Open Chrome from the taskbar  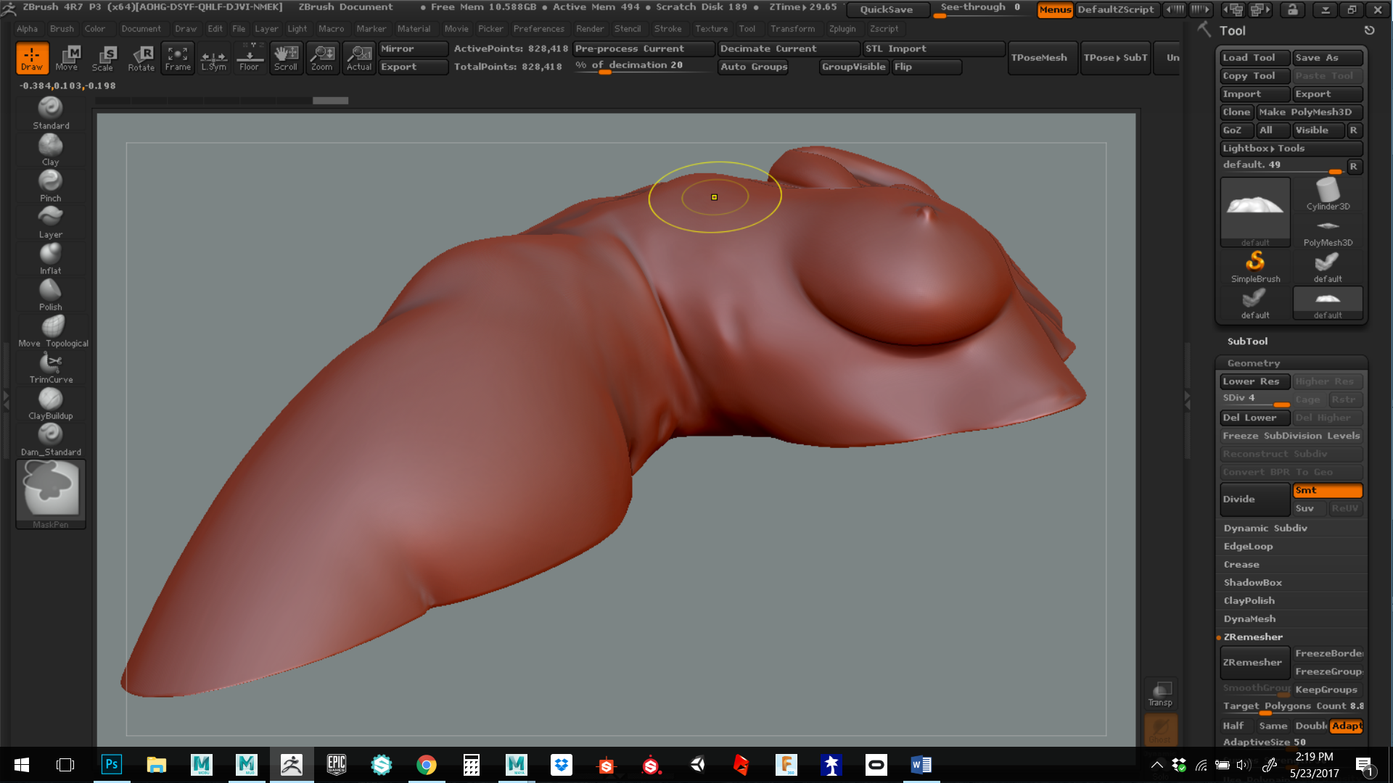427,765
